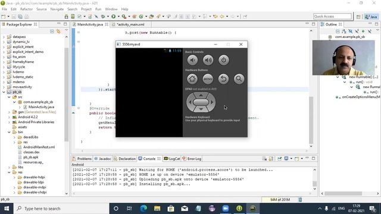381x214 pixels.
Task: Collapse the src folder
Action: (9, 97)
